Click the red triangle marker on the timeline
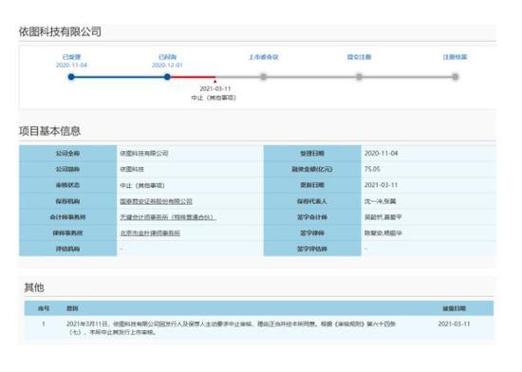The height and width of the screenshot is (372, 522). (215, 81)
